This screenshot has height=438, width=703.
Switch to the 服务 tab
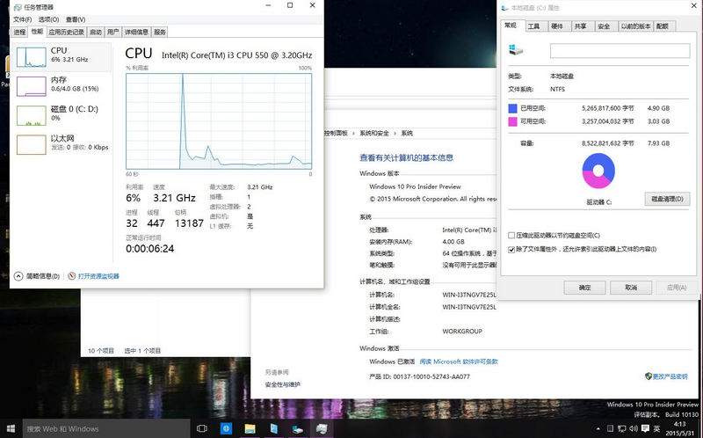pyautogui.click(x=160, y=32)
